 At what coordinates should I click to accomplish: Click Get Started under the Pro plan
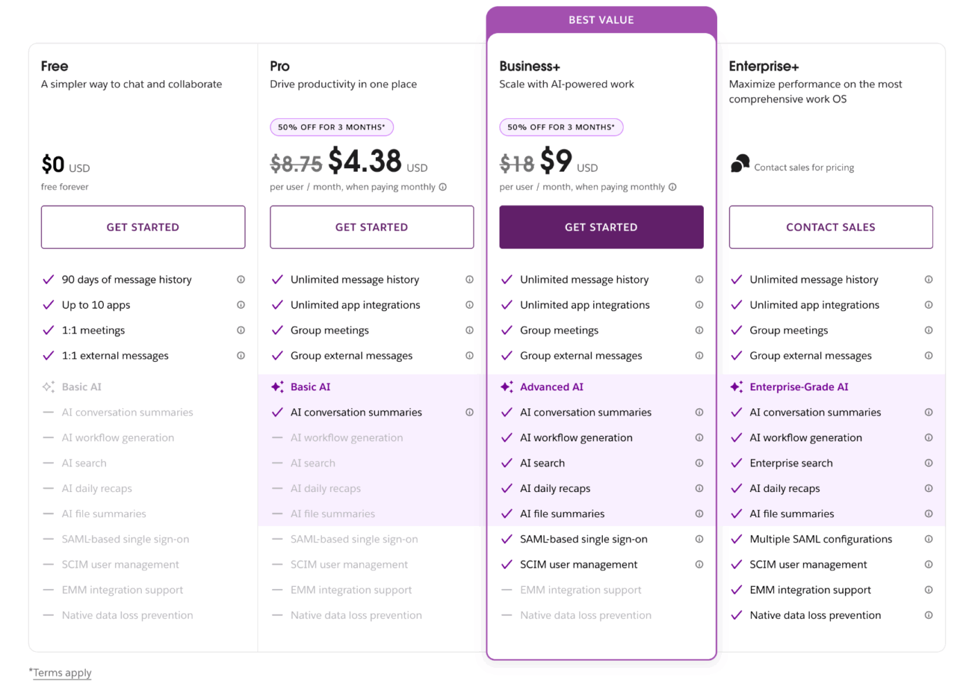[x=372, y=227]
